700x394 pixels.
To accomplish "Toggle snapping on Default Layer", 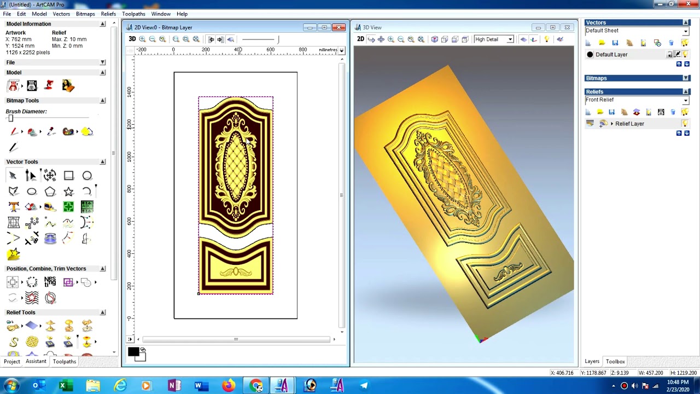I will (677, 54).
